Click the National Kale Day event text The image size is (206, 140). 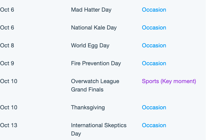coord(94,28)
